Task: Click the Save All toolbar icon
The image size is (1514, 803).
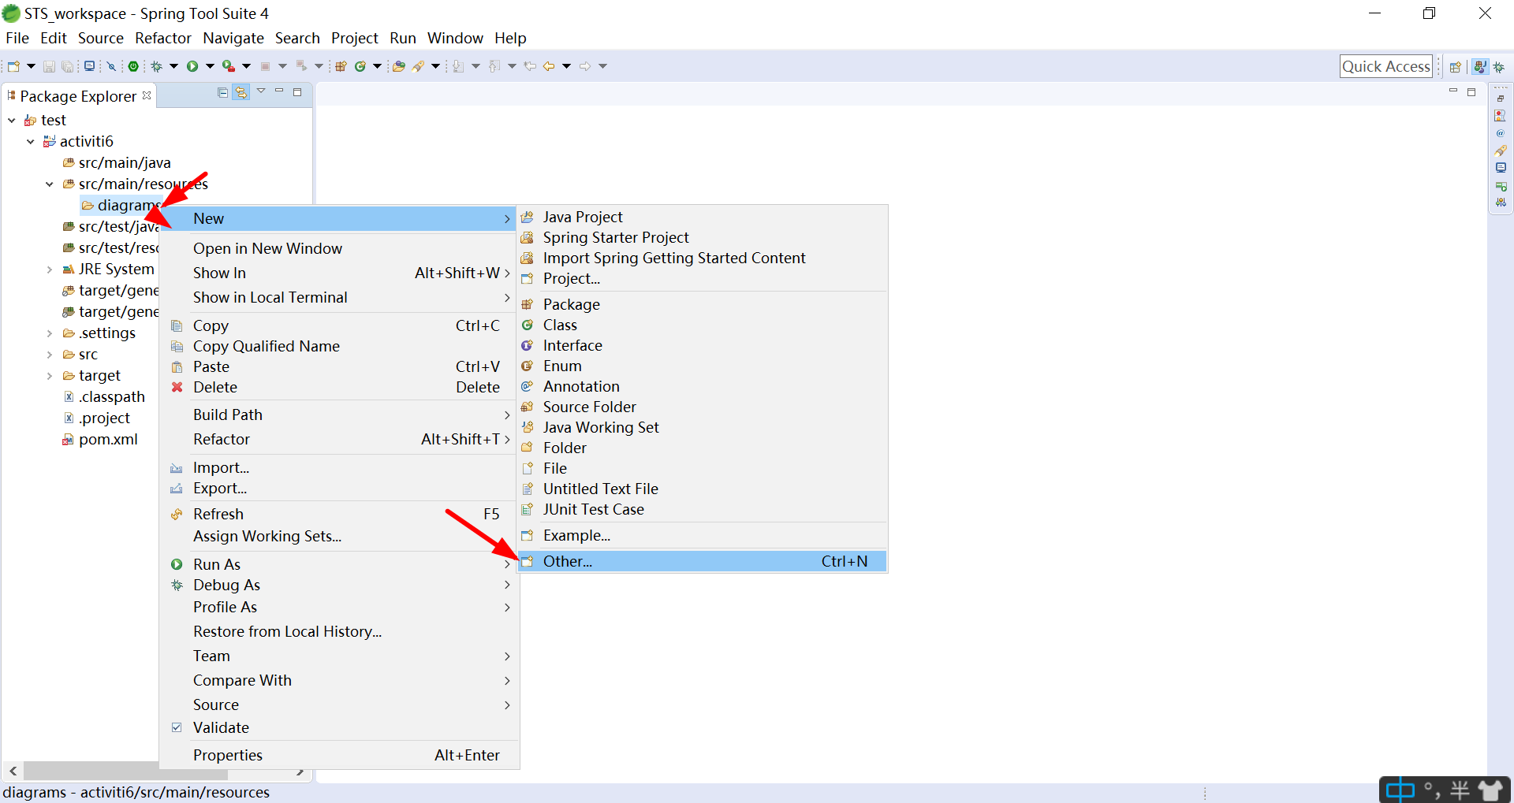Action: pyautogui.click(x=67, y=66)
